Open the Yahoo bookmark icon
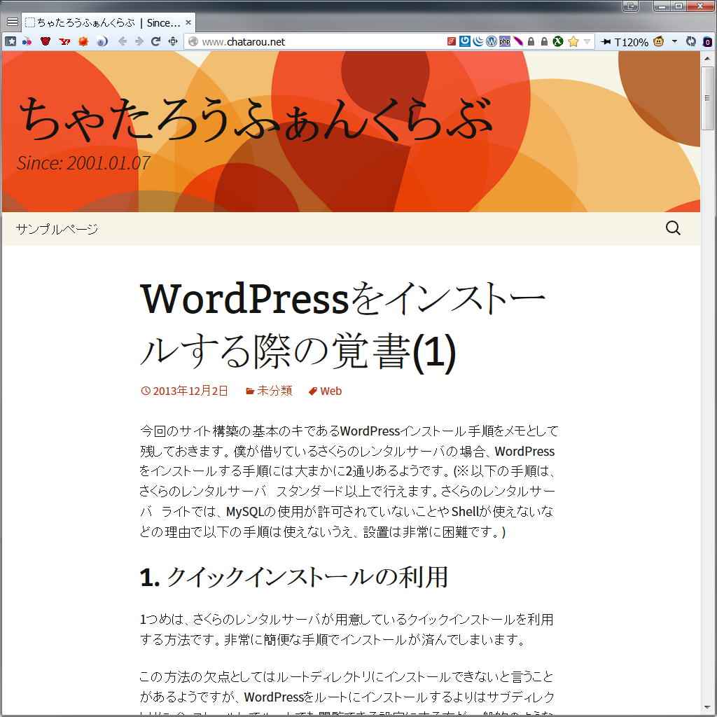This screenshot has height=717, width=717. [x=64, y=41]
